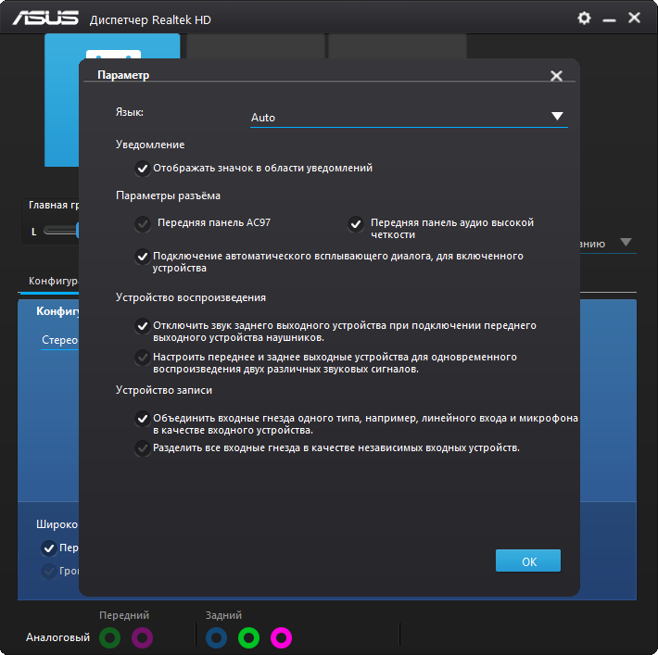
Task: Select the blue speaker device tab
Action: (61, 100)
